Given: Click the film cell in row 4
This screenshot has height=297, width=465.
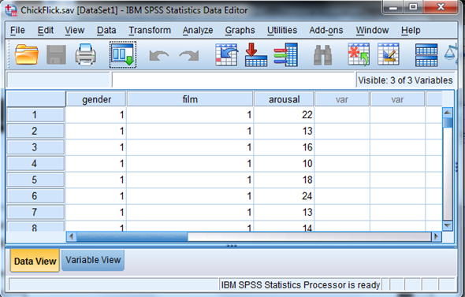Looking at the screenshot, I should [x=190, y=164].
